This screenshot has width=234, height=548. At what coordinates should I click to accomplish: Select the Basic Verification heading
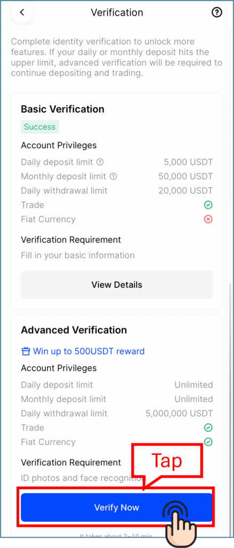coord(63,109)
